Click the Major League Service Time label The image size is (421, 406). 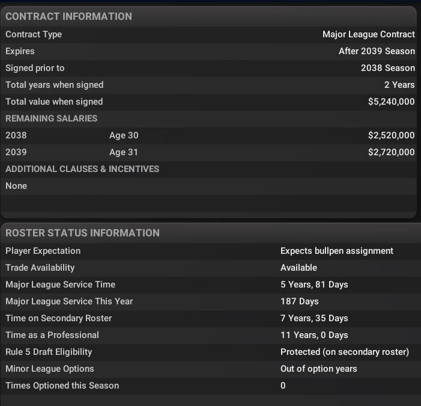click(x=60, y=285)
